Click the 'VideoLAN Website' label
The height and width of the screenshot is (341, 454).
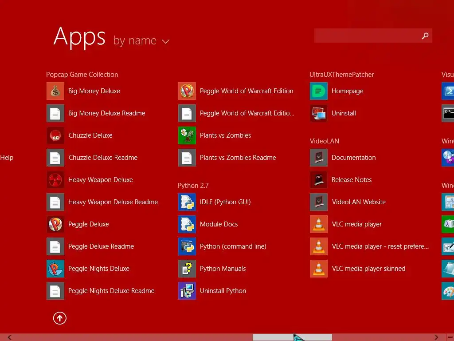pos(358,202)
